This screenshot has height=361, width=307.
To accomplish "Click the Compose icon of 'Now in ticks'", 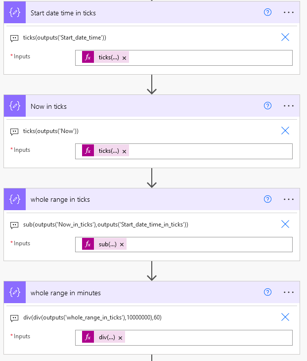I will click(x=15, y=106).
